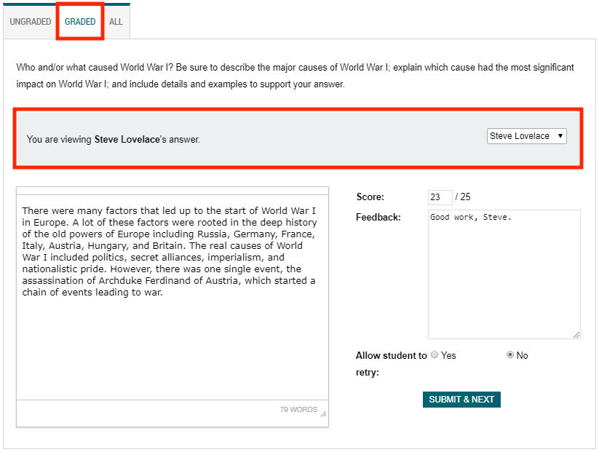Show the ALL answers tab

click(x=116, y=22)
